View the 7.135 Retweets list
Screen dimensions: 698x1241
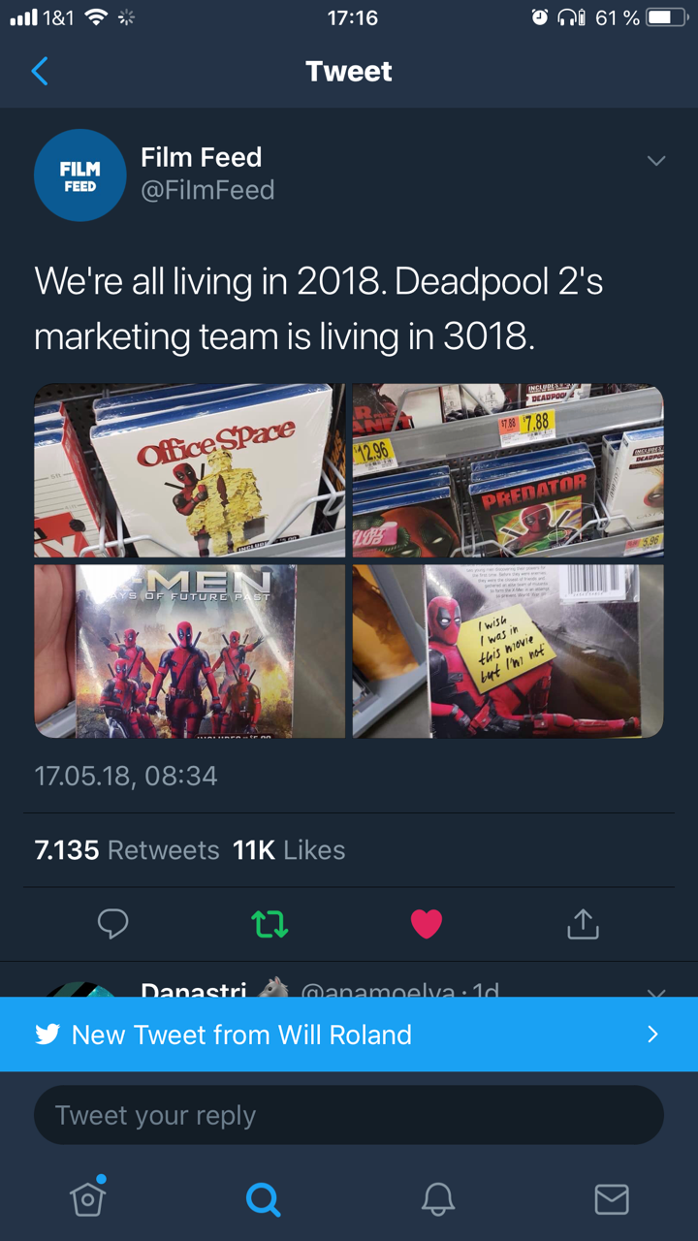(x=127, y=850)
